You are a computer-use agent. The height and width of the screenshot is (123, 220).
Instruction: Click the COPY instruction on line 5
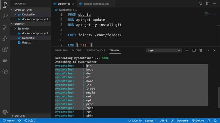pyautogui.click(x=72, y=35)
